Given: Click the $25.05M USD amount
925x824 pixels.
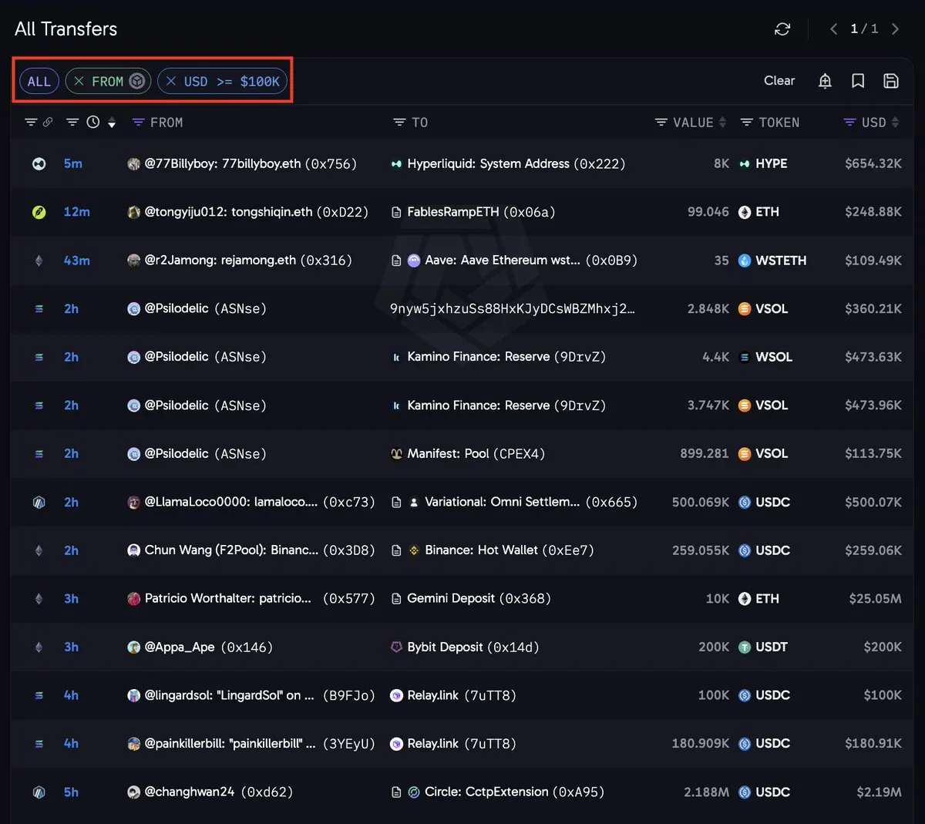Looking at the screenshot, I should click(x=875, y=598).
